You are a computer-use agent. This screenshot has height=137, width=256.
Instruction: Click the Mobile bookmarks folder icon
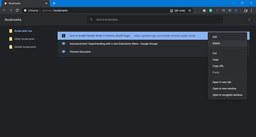coord(11,47)
